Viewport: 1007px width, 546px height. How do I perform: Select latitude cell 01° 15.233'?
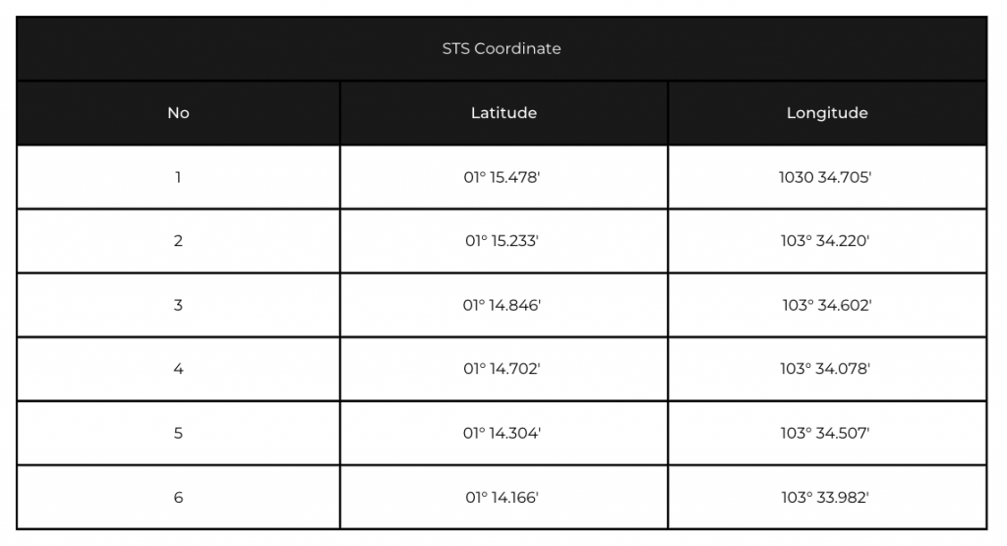click(x=503, y=241)
